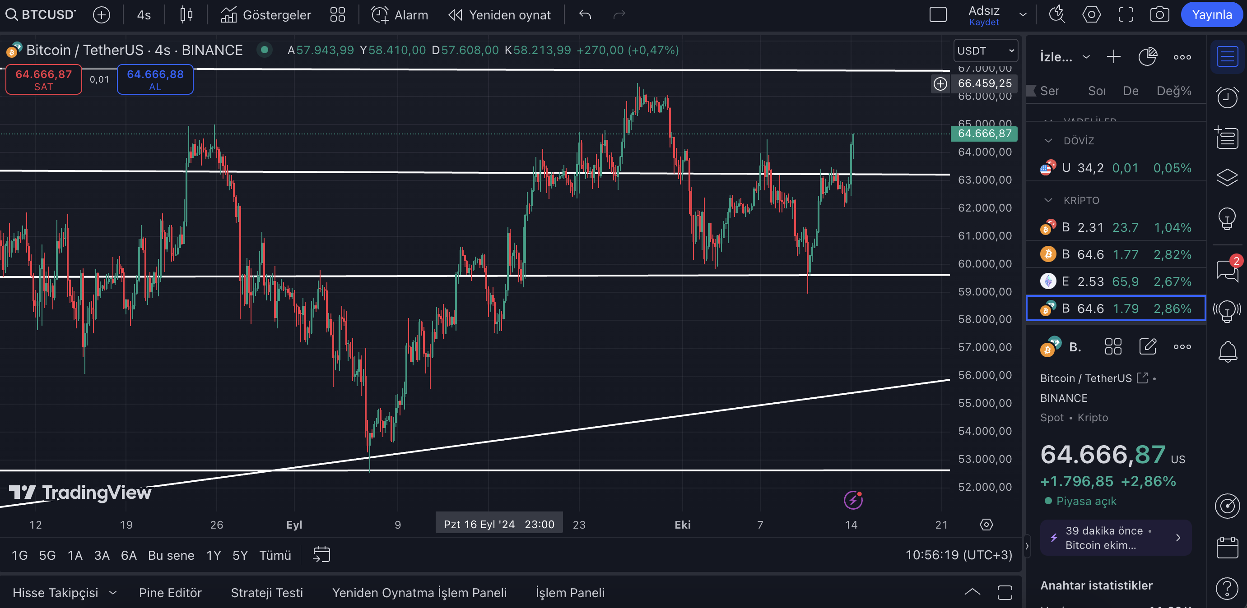This screenshot has width=1247, height=608.
Task: Take a chart snapshot with camera icon
Action: click(1159, 15)
